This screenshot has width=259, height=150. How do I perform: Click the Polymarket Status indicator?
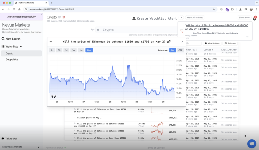(56, 148)
